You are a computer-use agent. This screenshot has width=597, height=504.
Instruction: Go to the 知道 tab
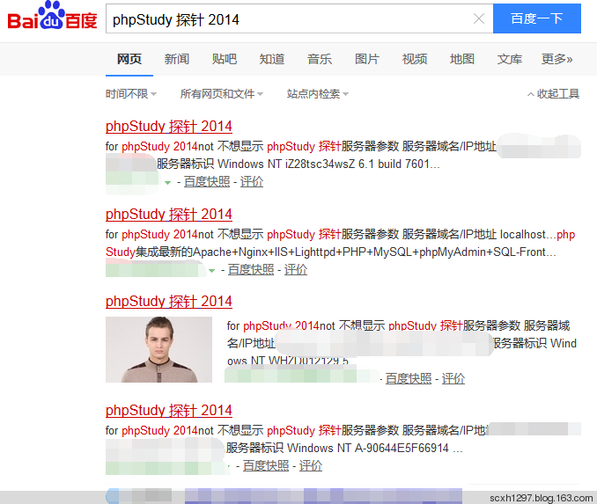(x=272, y=59)
